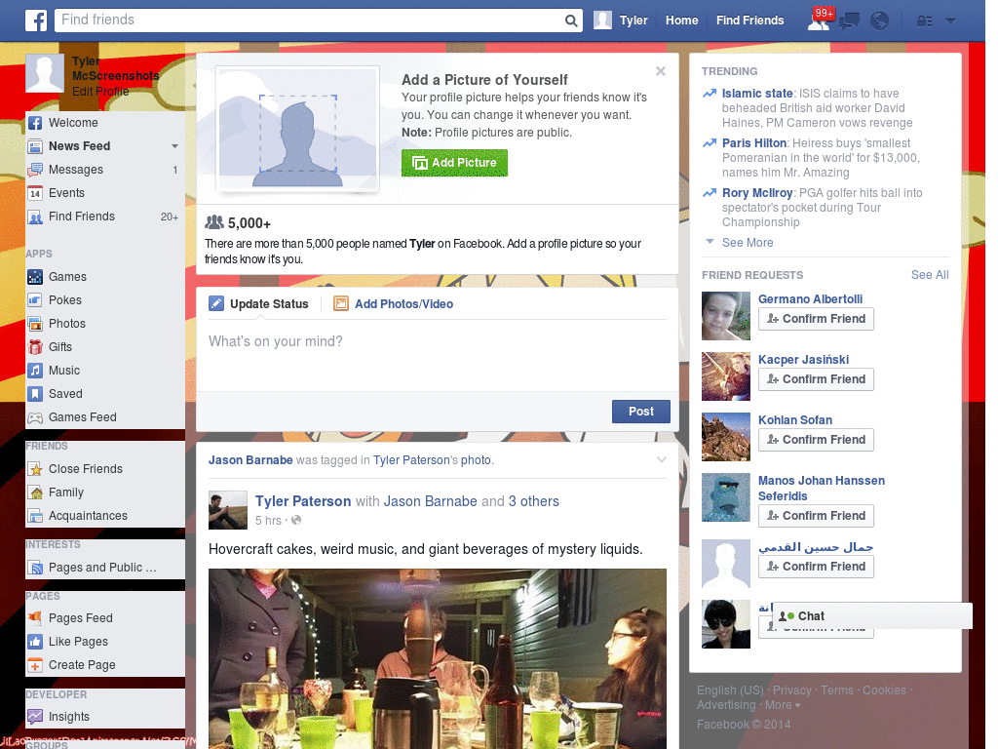
Task: Open options chevron on Jason Barnabe story
Action: [662, 460]
